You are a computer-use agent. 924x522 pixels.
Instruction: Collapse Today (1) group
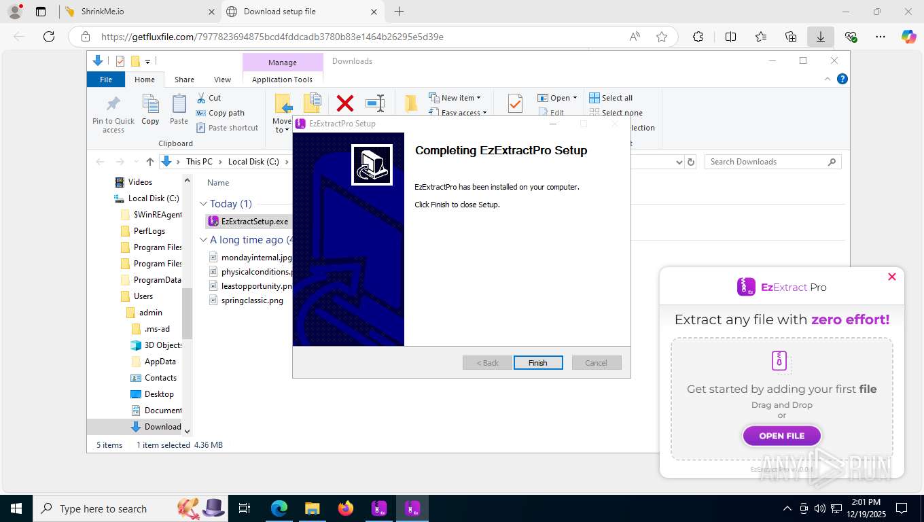pyautogui.click(x=203, y=204)
